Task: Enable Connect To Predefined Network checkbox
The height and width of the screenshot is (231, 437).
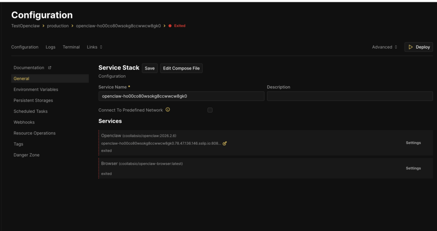Action: (x=210, y=110)
